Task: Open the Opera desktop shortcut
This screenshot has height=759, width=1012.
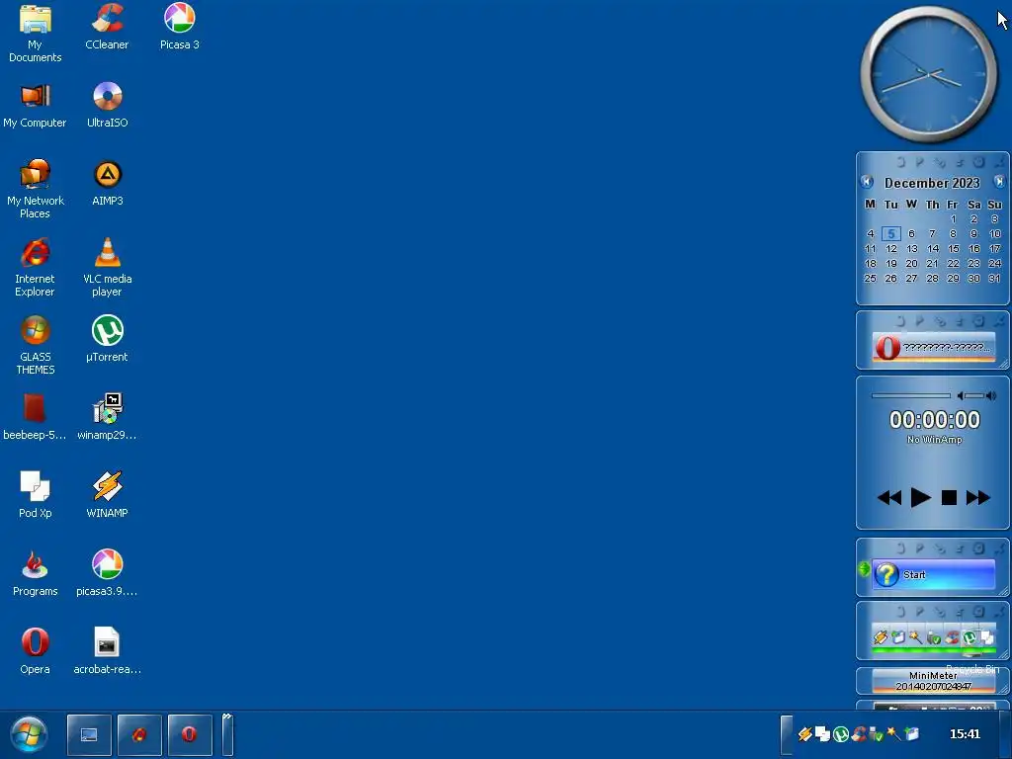Action: (x=35, y=652)
